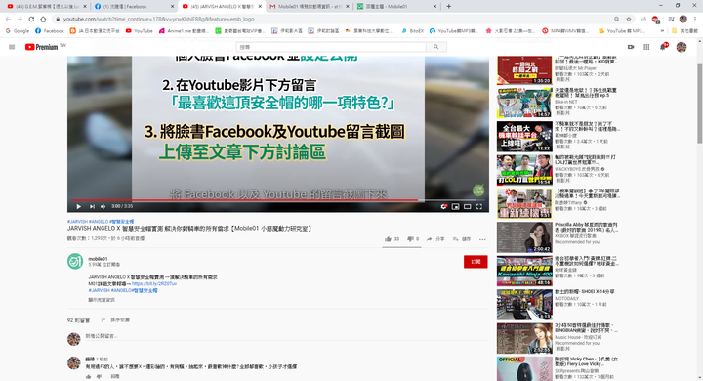Subscribe with the red 訂閱 button
This screenshot has height=381, width=703.
click(x=476, y=262)
